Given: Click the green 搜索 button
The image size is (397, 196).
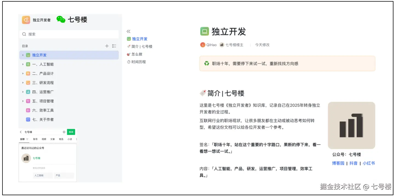Looking at the screenshot, I should 71,132.
